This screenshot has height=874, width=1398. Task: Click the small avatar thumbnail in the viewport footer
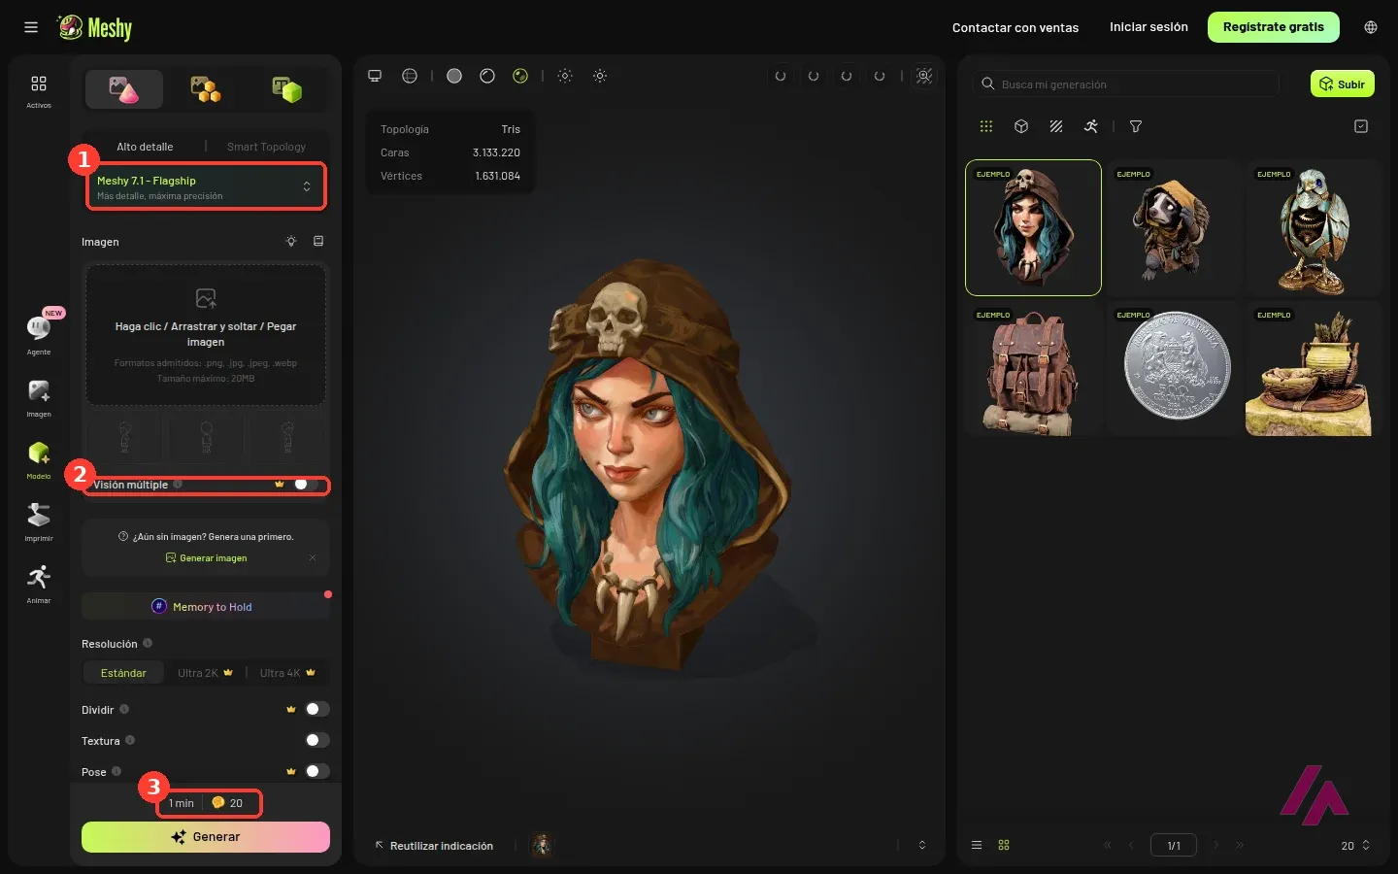(x=542, y=845)
